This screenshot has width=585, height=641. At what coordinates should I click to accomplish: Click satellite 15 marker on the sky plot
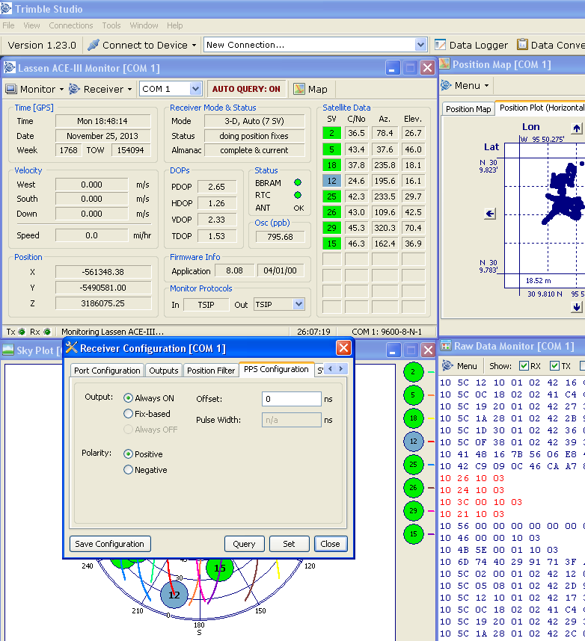[219, 568]
